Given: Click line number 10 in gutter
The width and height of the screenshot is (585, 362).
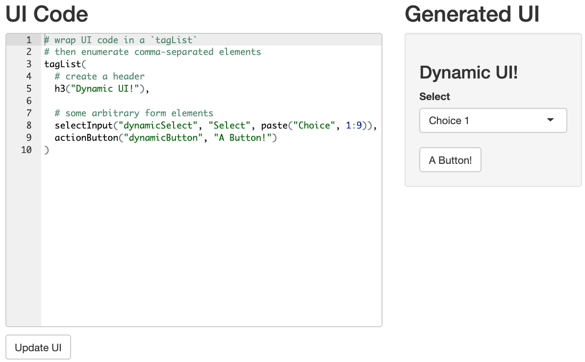Looking at the screenshot, I should tap(26, 150).
